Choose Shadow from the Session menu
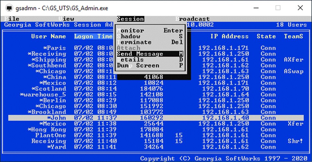 (150, 37)
